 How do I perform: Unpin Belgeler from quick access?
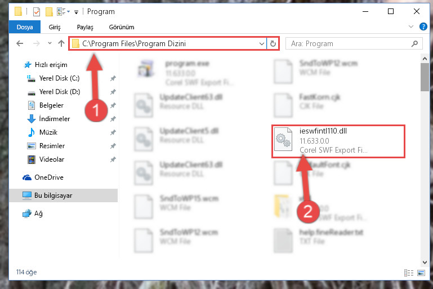tap(113, 105)
